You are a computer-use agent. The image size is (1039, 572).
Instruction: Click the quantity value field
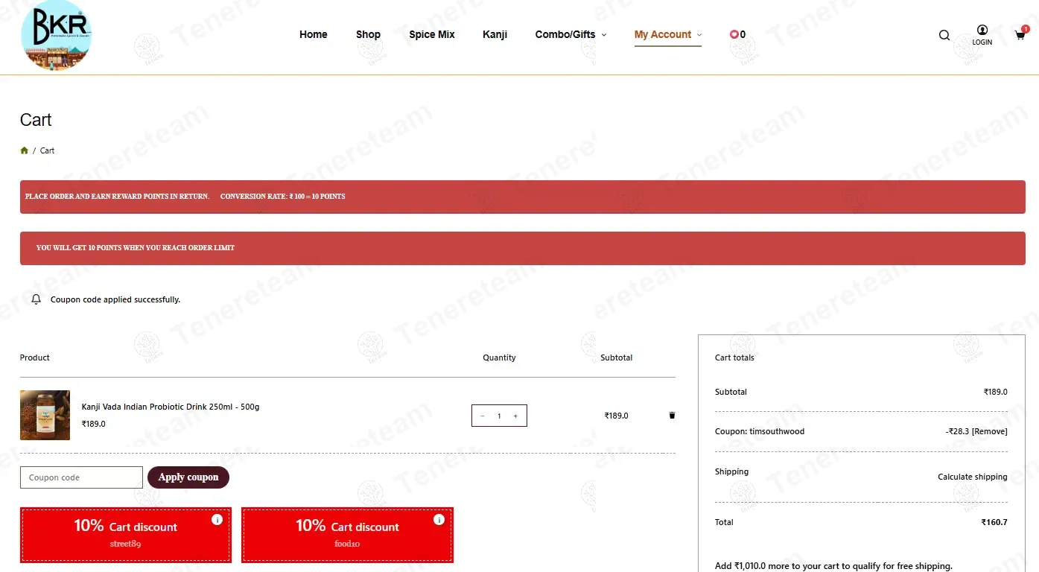coord(499,416)
